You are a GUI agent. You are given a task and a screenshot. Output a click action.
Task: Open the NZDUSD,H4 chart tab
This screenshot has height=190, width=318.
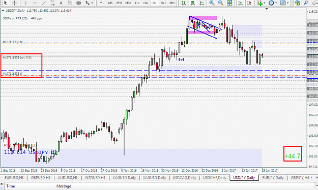click(x=95, y=178)
